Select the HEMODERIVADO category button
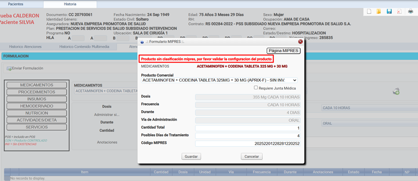418x181 pixels. click(36, 106)
